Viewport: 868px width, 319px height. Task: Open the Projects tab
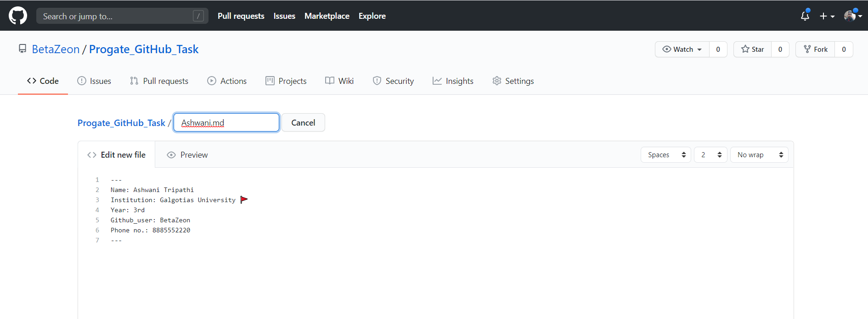pos(286,81)
